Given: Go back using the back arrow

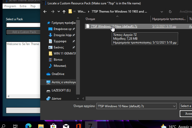Looking at the screenshot, I should coord(45,12).
